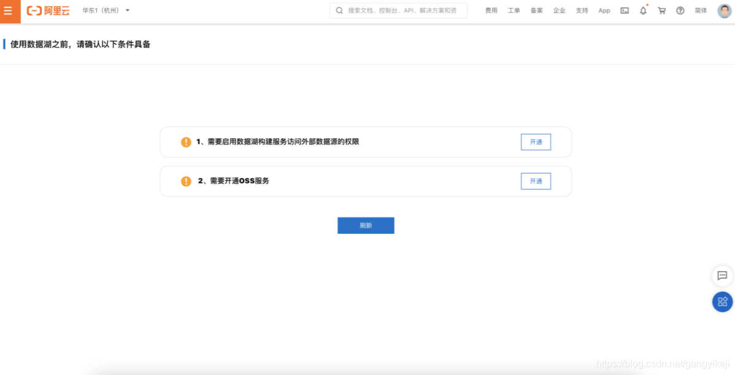The width and height of the screenshot is (735, 375).
Task: Select the 工单 menu item
Action: 514,10
